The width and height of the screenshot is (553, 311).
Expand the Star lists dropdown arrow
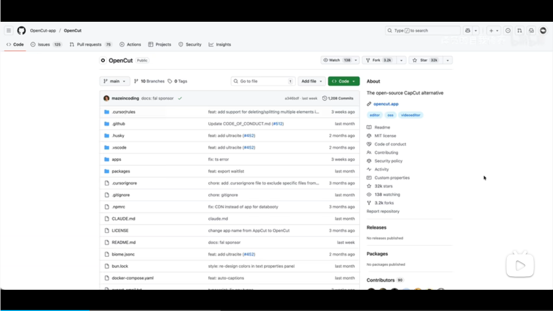coord(448,60)
